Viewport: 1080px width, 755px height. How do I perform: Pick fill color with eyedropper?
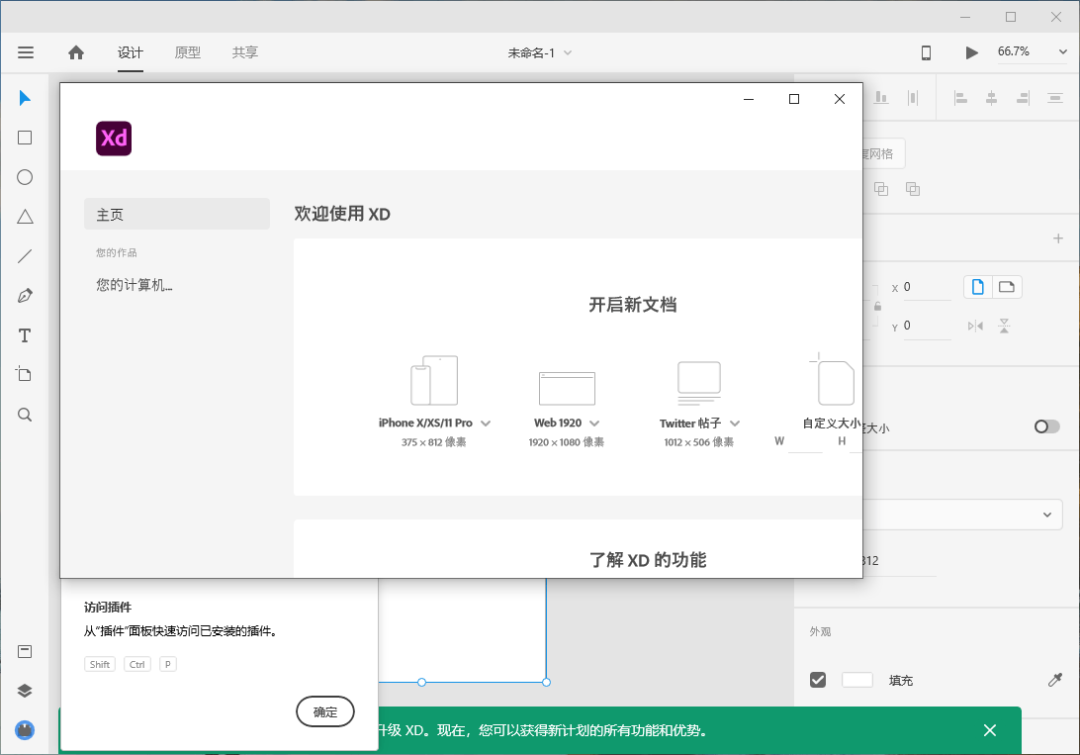click(1054, 680)
